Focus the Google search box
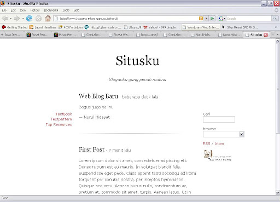This screenshot has height=202, width=280. coord(249,19)
